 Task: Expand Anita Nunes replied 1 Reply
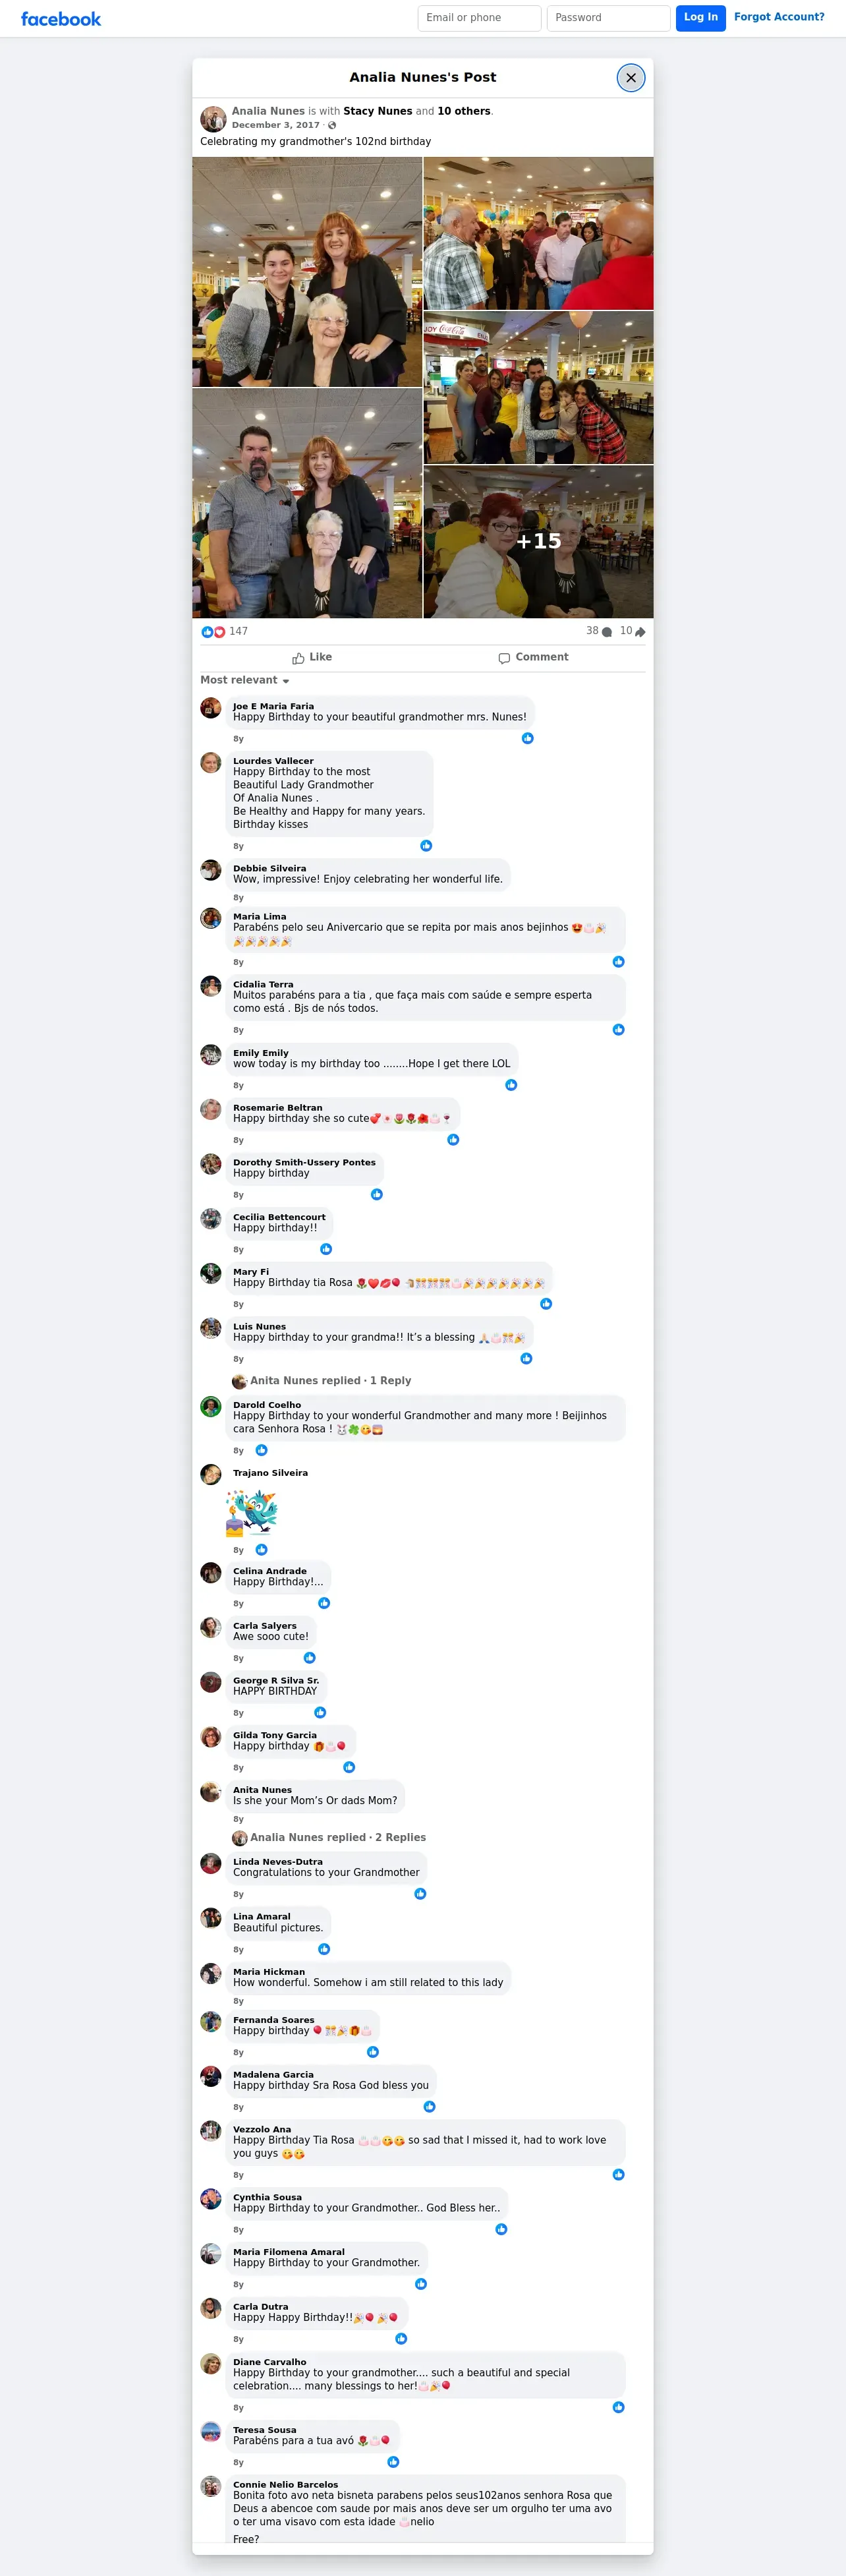(322, 1381)
